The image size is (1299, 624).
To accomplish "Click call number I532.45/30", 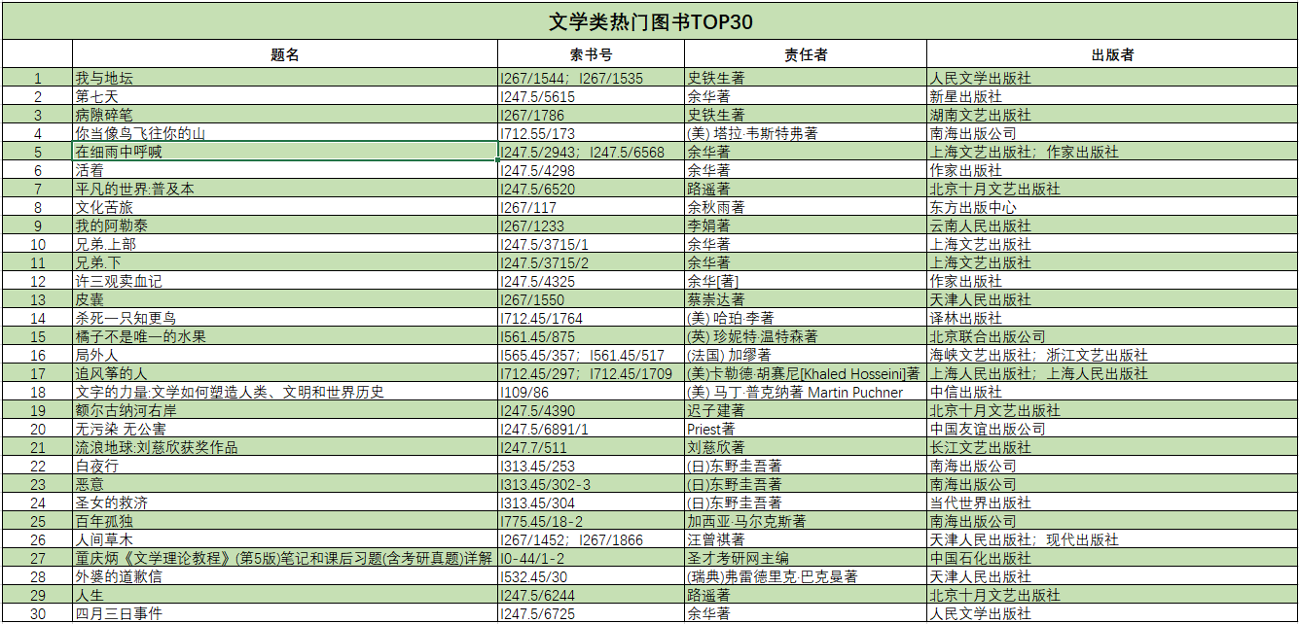I will tap(591, 577).
